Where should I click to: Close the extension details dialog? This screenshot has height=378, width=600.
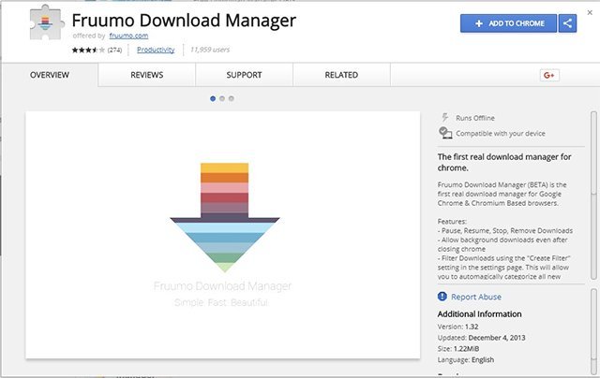[590, 12]
